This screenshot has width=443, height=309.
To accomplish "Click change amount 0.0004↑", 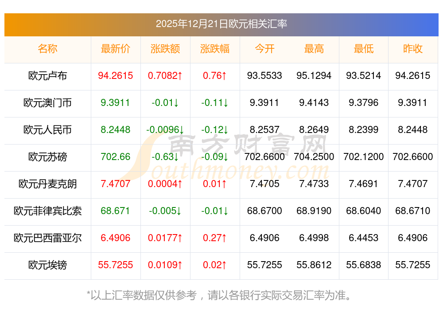I will (x=165, y=184).
